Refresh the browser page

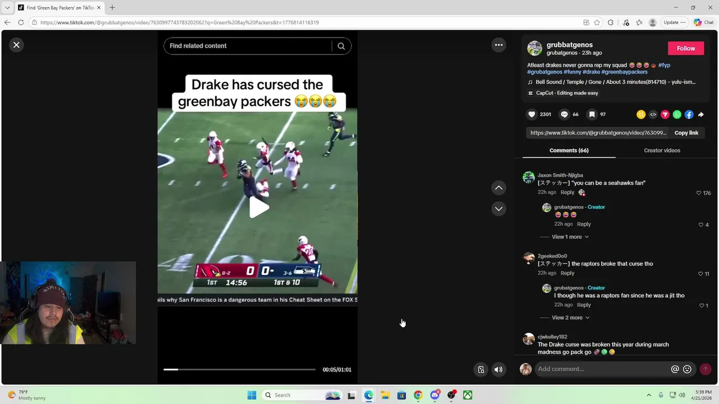(21, 22)
